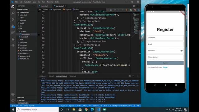Switch to the Output panel tab
199x112 pixels.
tap(51, 76)
